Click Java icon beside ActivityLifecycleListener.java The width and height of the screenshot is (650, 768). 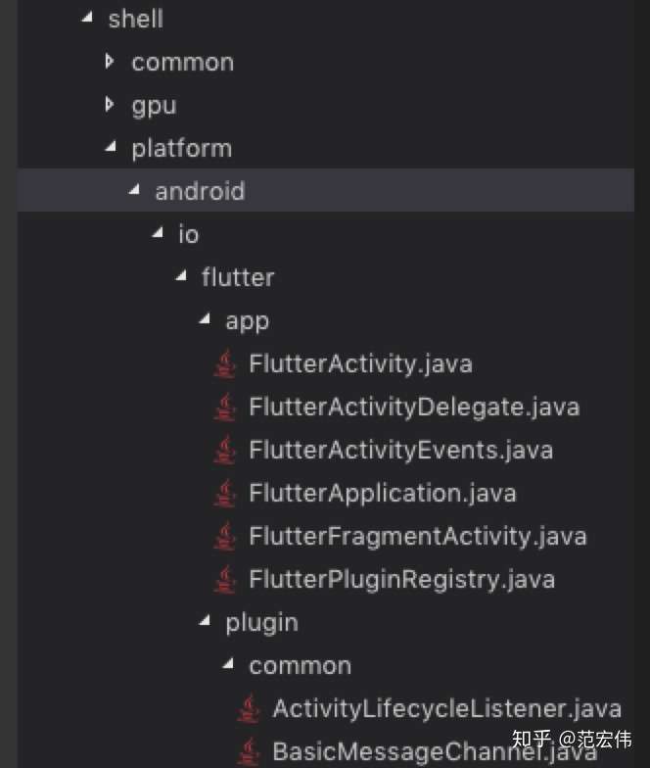(x=251, y=708)
